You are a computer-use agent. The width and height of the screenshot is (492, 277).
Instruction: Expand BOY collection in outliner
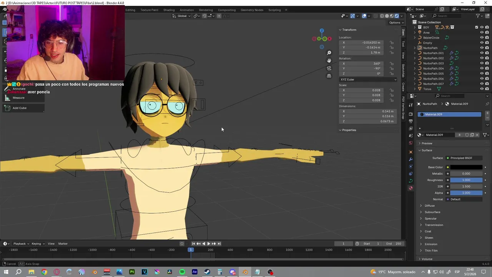tap(415, 27)
